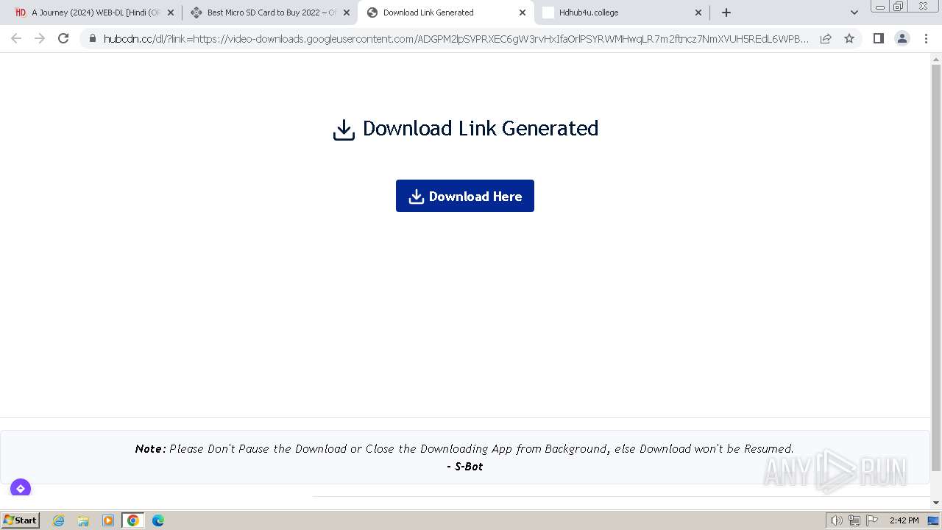The image size is (942, 530).
Task: Close the Hdhub4u.college tab
Action: (x=698, y=13)
